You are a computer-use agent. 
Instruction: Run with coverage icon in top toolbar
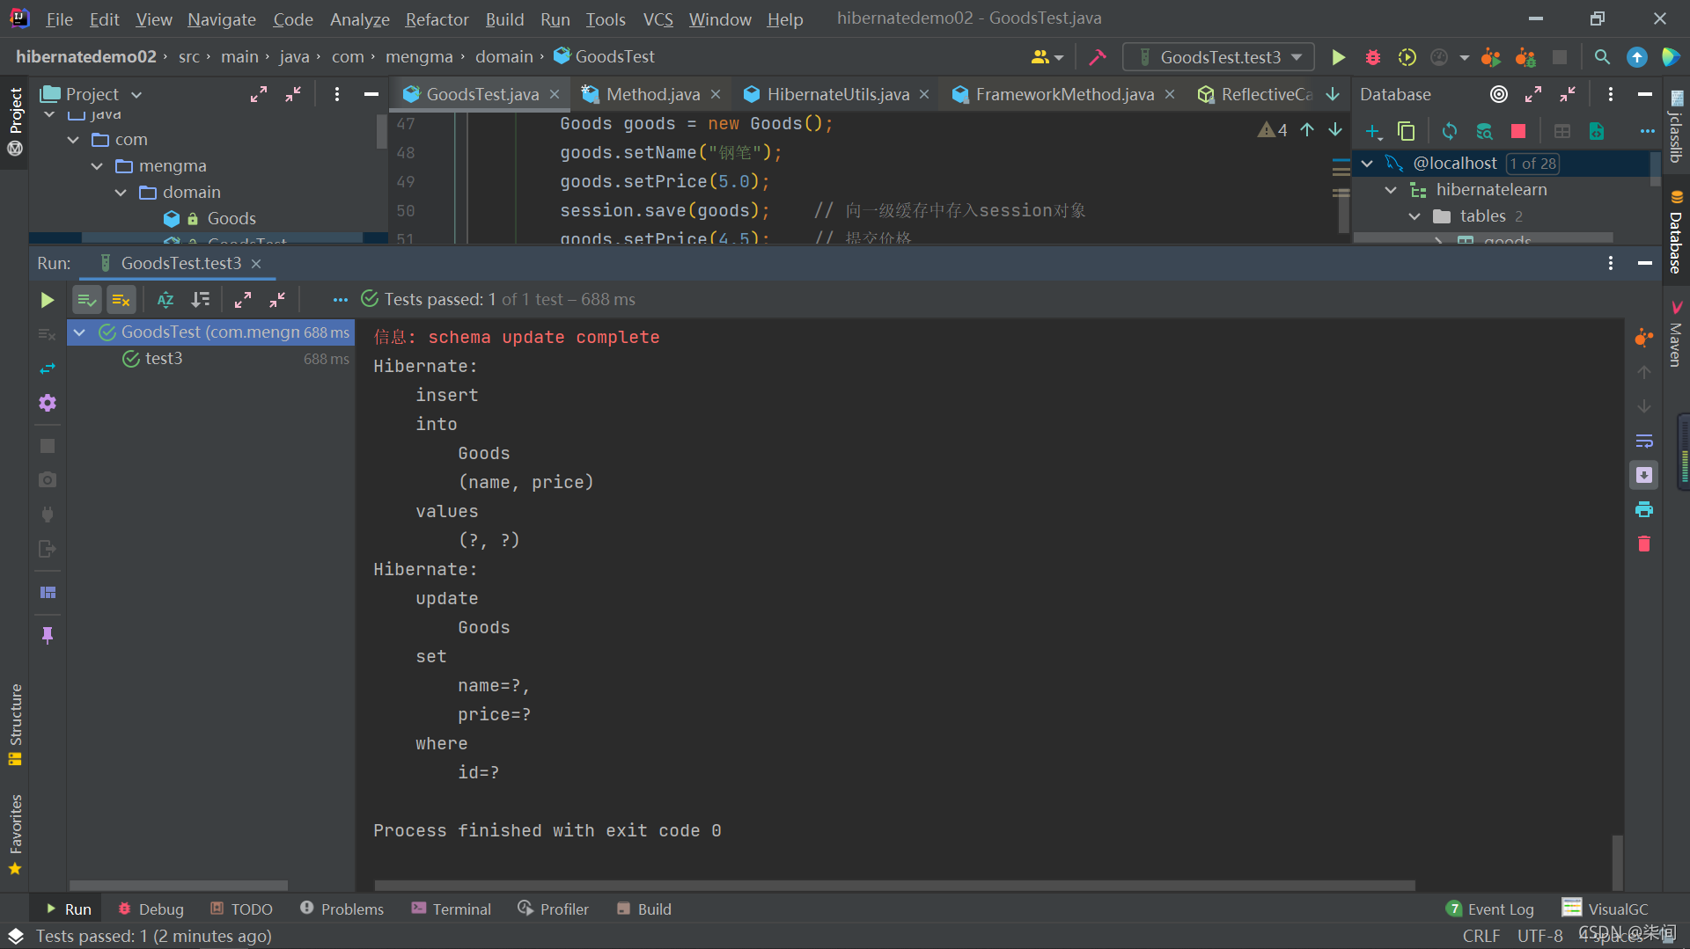(x=1407, y=57)
